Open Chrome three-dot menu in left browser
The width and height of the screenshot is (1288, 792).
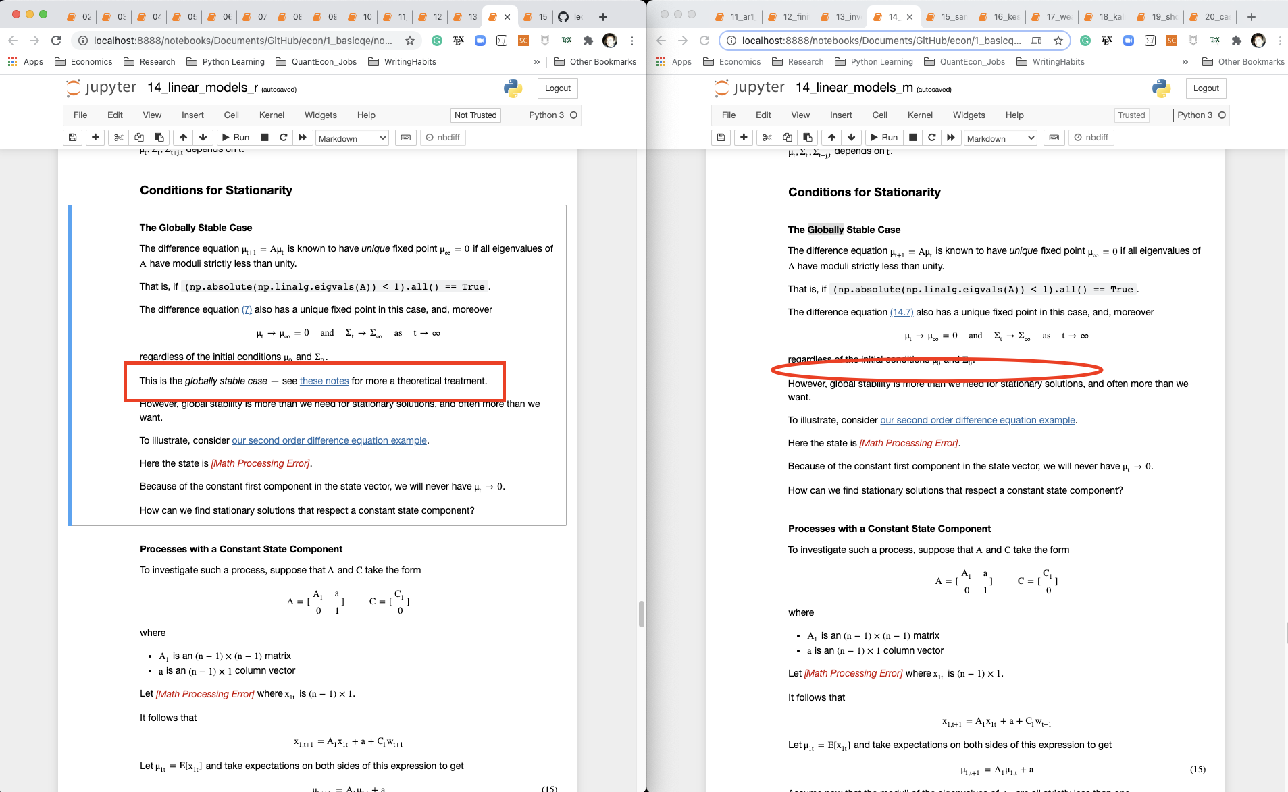[632, 41]
